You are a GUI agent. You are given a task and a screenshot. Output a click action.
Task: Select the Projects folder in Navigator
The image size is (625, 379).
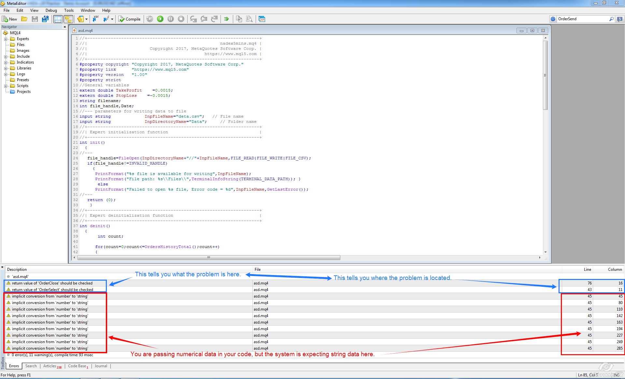[23, 92]
